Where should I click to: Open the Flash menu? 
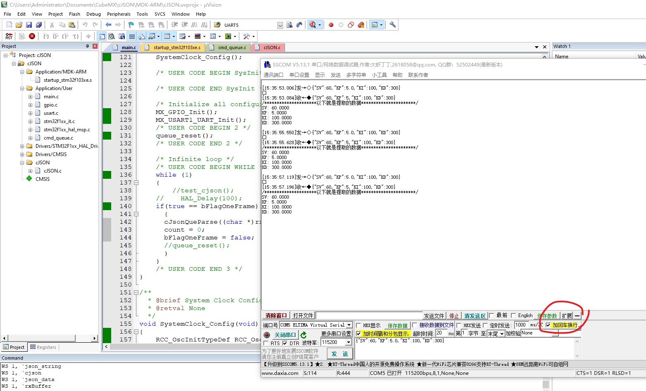click(74, 14)
